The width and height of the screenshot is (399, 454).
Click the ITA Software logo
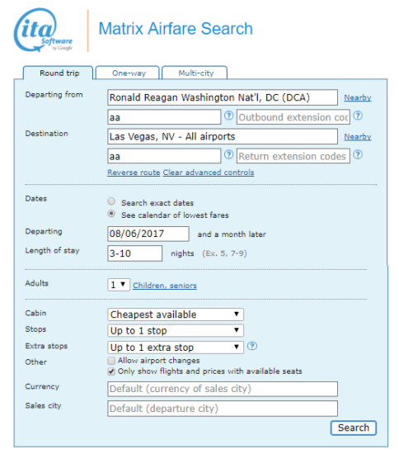(43, 31)
